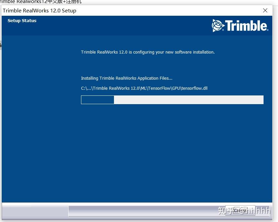Click the installation progress bar

(x=172, y=99)
